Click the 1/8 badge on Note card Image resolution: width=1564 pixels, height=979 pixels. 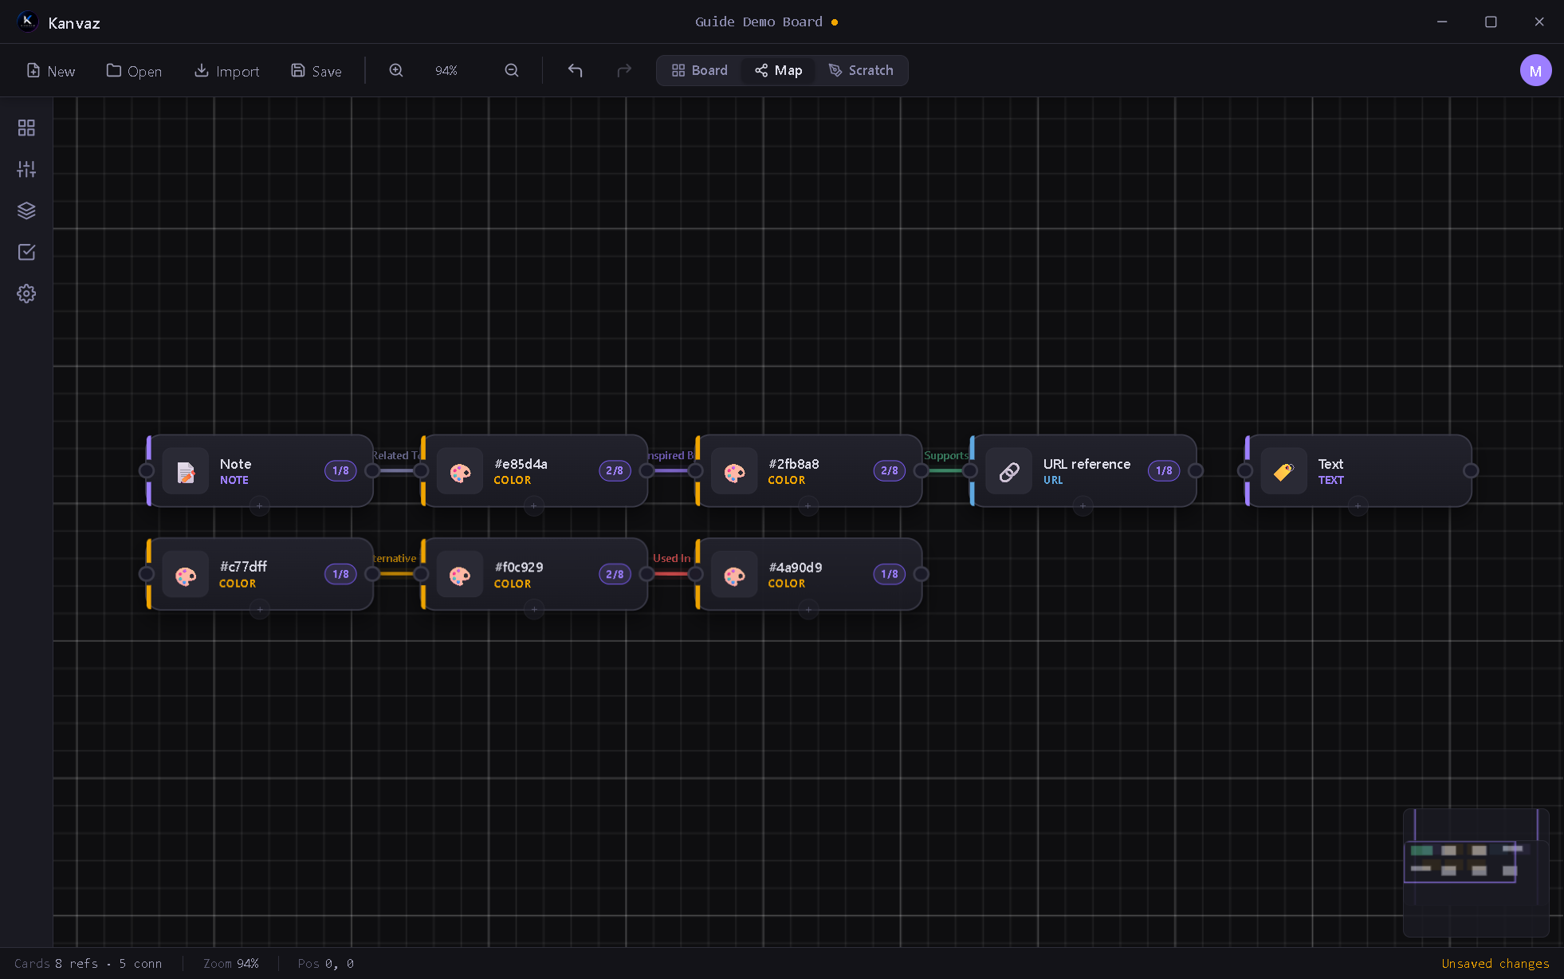point(340,471)
